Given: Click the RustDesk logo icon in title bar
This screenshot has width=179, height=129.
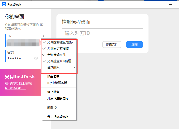Looking at the screenshot, I should click(x=4, y=4).
